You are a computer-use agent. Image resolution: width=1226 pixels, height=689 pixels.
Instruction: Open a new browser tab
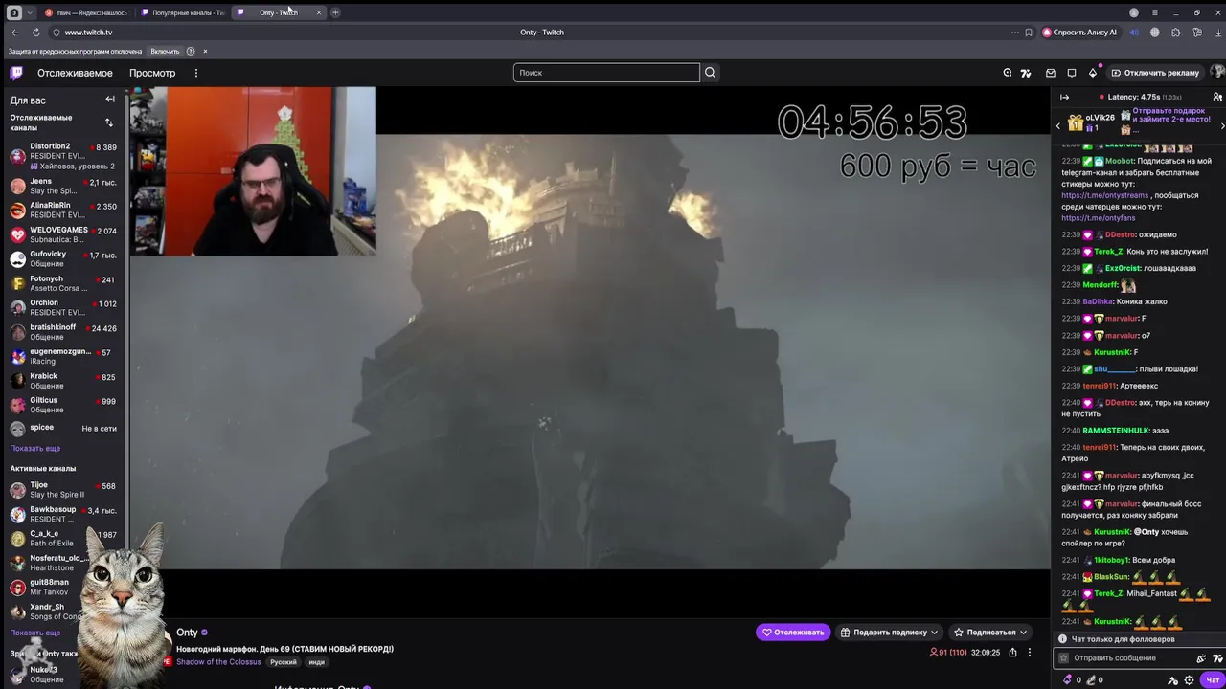click(x=335, y=12)
